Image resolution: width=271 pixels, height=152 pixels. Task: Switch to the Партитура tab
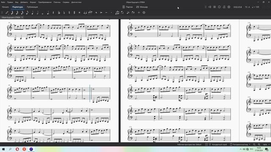tap(18, 7)
